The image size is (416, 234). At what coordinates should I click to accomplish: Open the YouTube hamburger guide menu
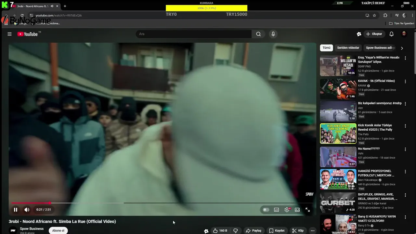(9, 34)
